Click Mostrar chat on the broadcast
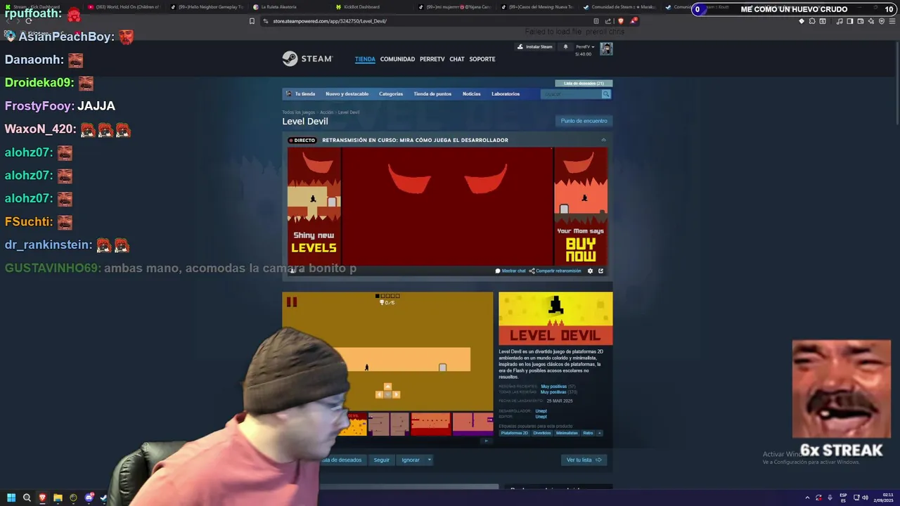 coord(510,271)
